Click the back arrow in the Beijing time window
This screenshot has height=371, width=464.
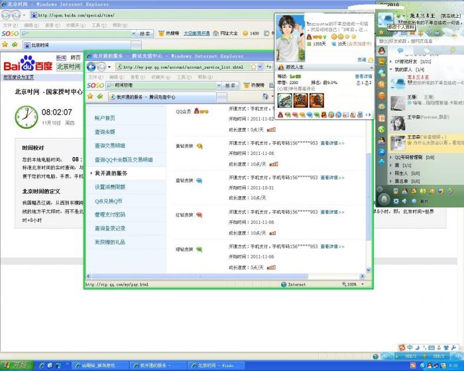(x=6, y=15)
